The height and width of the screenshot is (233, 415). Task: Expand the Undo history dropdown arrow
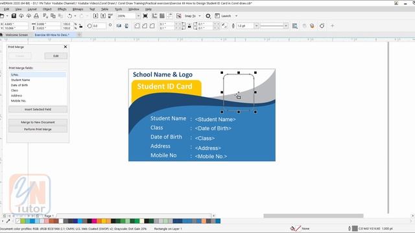point(75,16)
